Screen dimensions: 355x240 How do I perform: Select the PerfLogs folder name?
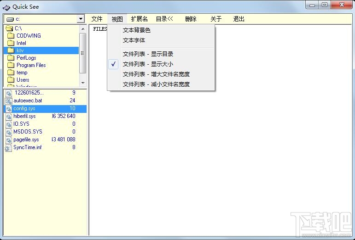(x=26, y=58)
